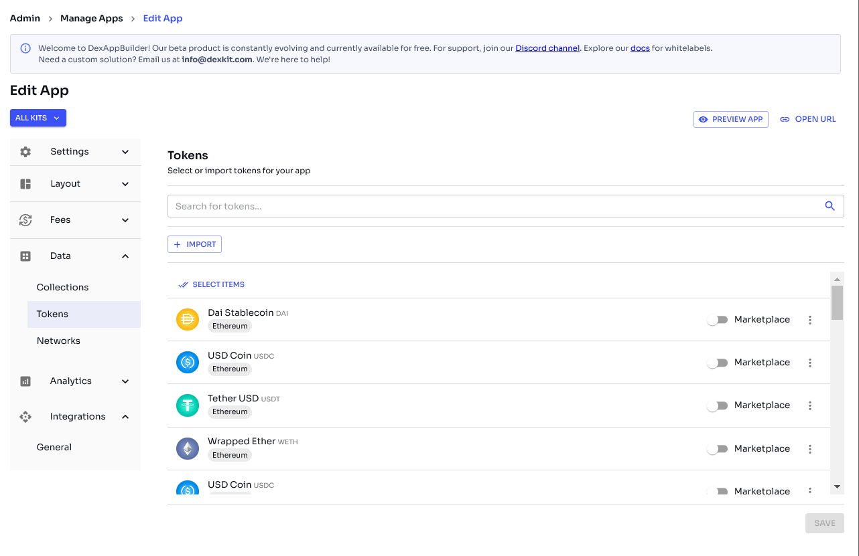Open Tether USD three-dot options menu
Viewport: 859px width, 556px height.
(810, 405)
